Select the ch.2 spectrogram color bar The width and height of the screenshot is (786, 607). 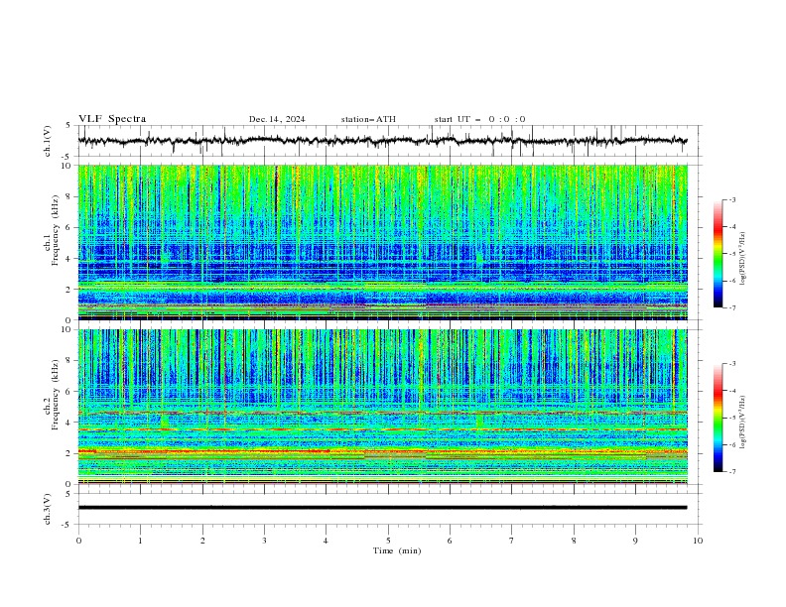(718, 418)
